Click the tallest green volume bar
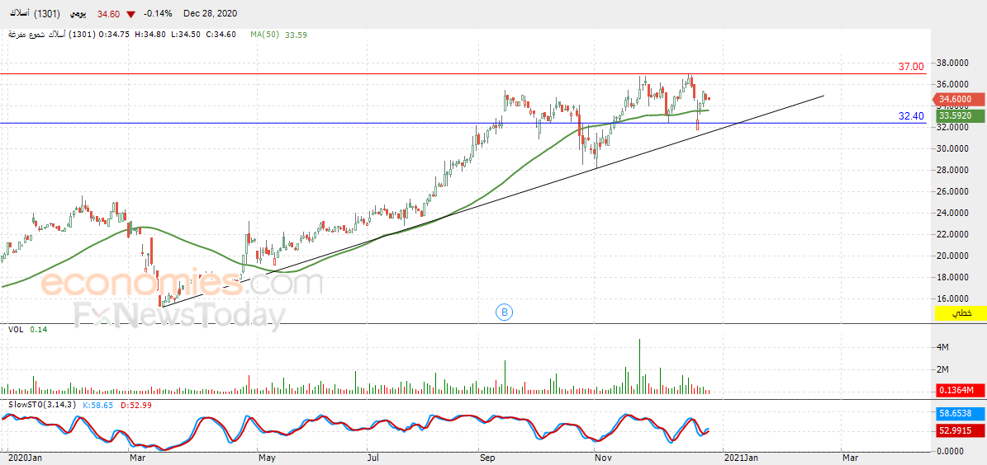 click(x=639, y=366)
